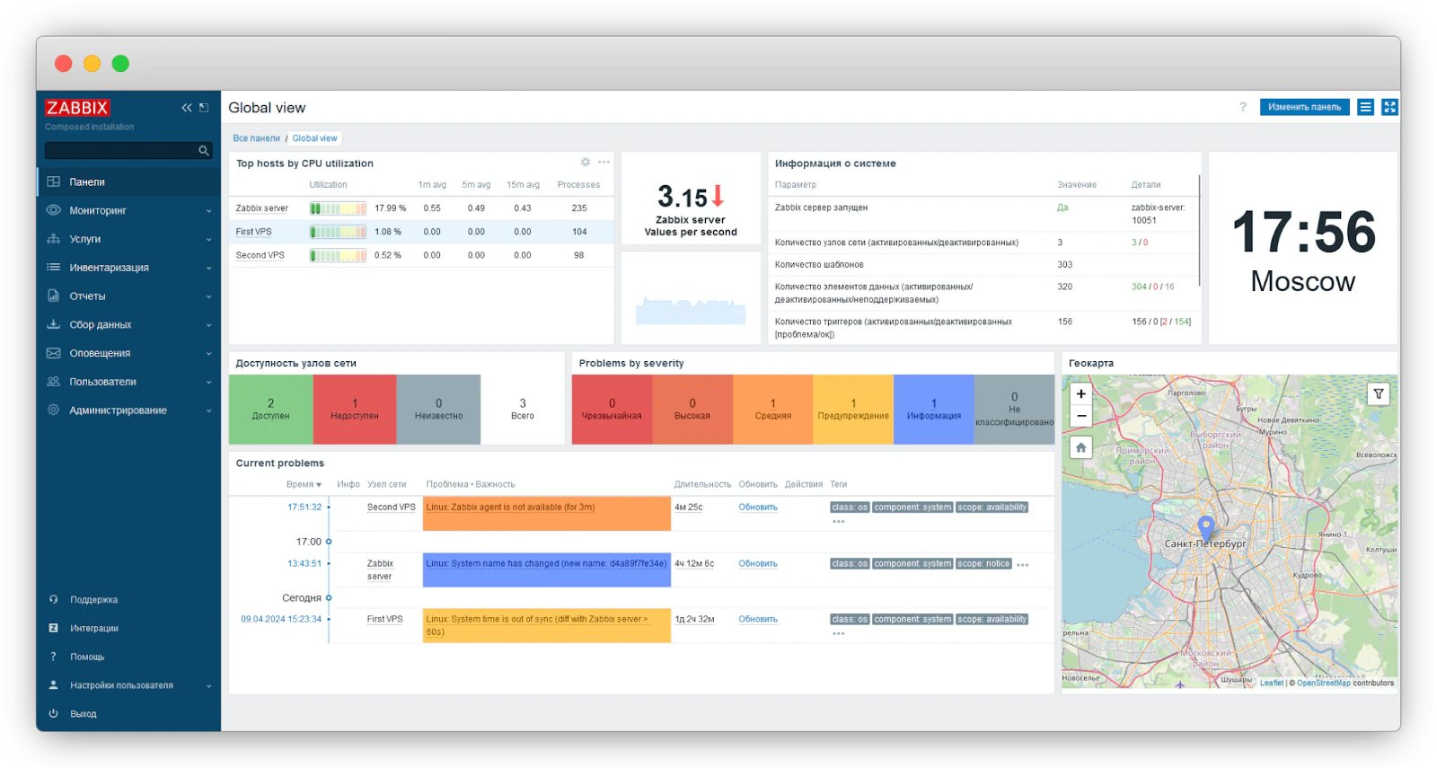Click the blue location marker on Санкт-Петербург
Image resolution: width=1437 pixels, height=768 pixels.
[x=1206, y=527]
